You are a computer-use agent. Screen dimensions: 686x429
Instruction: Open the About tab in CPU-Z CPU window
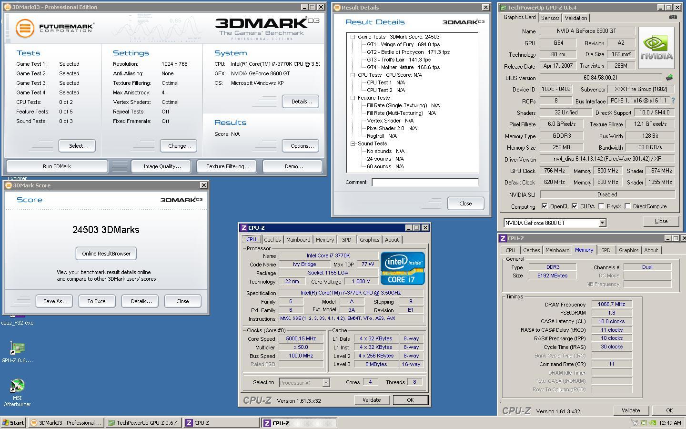[x=392, y=240]
